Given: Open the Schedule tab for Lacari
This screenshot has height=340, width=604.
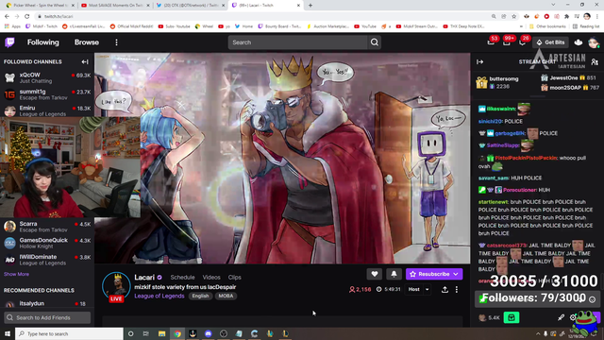Looking at the screenshot, I should [x=182, y=277].
